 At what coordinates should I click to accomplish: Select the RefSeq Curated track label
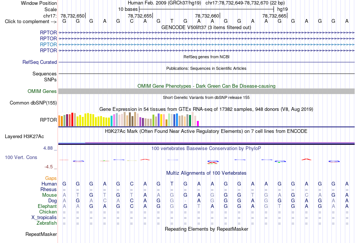[40, 62]
